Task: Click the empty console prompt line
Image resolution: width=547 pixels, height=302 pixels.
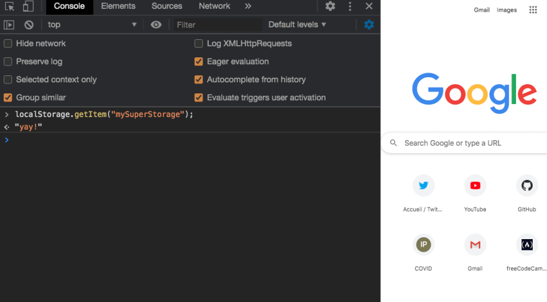Action: pos(190,140)
